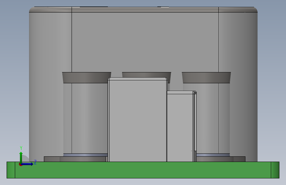Select the left cylindrical post
The width and height of the screenshot is (286, 185).
(x=85, y=119)
